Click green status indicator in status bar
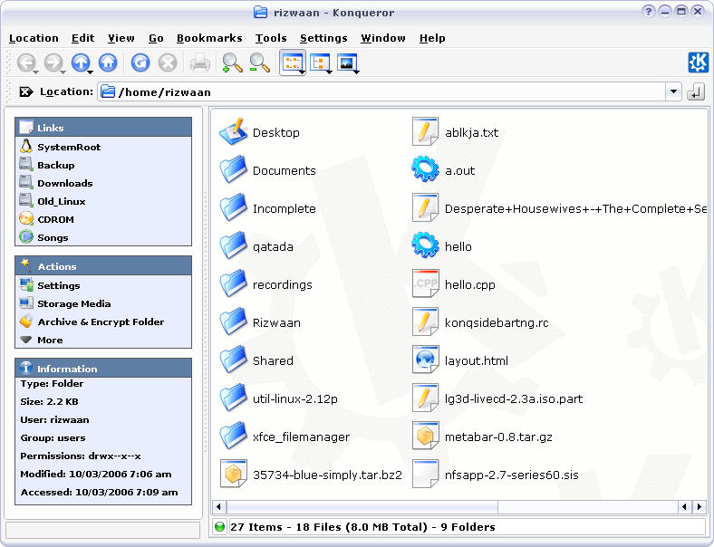Image resolution: width=714 pixels, height=547 pixels. 219,526
